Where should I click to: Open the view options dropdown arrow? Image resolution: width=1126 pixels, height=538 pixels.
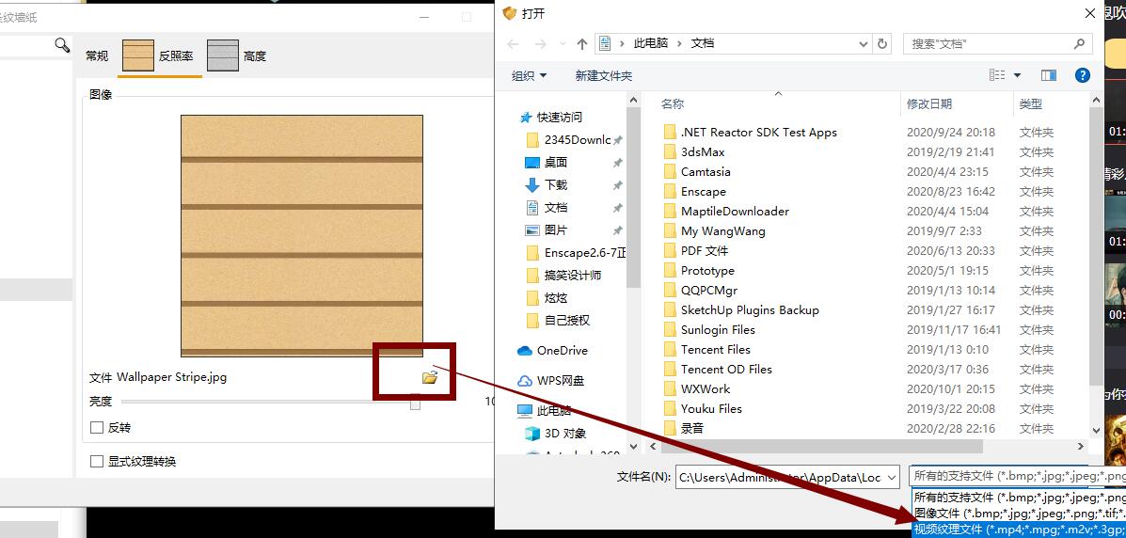click(1017, 75)
